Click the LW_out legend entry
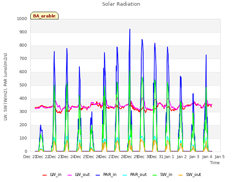The width and height of the screenshot is (243, 182). [x=79, y=175]
